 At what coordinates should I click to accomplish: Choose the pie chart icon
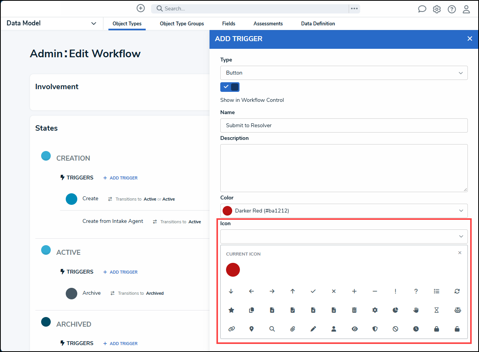[x=395, y=310]
